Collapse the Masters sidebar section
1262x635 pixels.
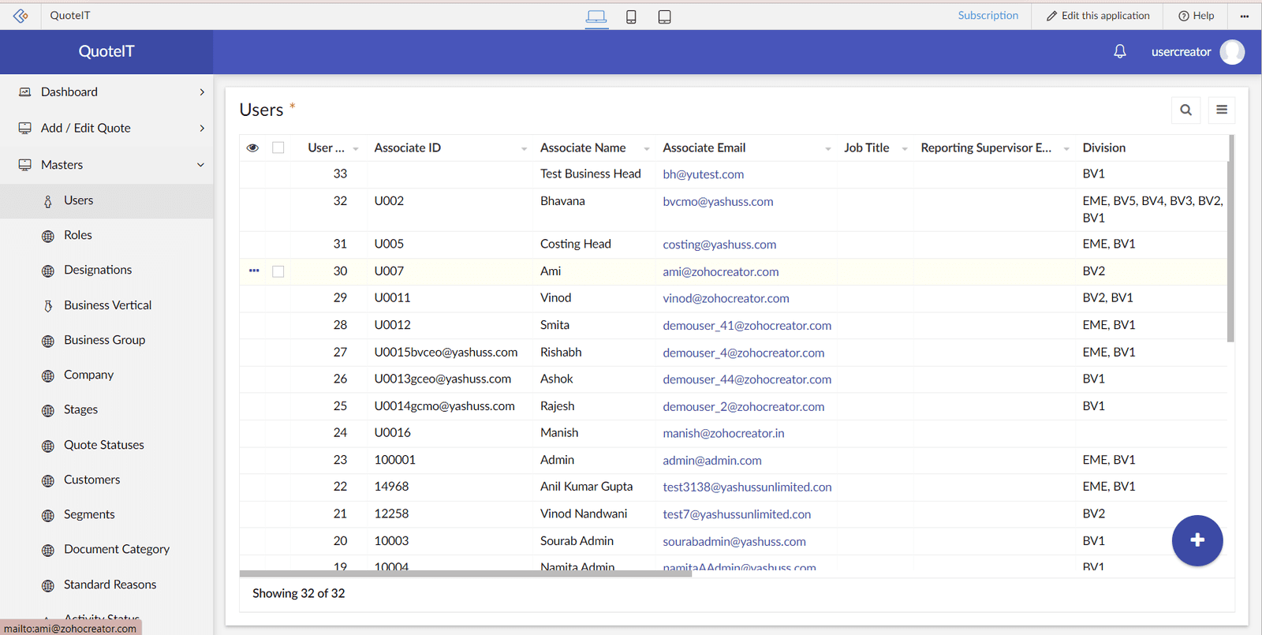click(x=200, y=165)
